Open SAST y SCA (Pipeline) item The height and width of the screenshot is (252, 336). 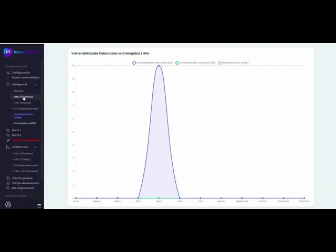click(26, 171)
